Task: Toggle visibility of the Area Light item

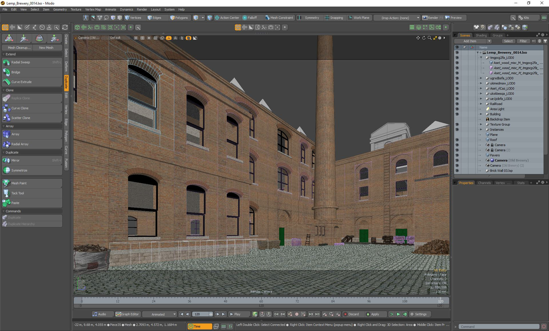Action: pos(457,109)
